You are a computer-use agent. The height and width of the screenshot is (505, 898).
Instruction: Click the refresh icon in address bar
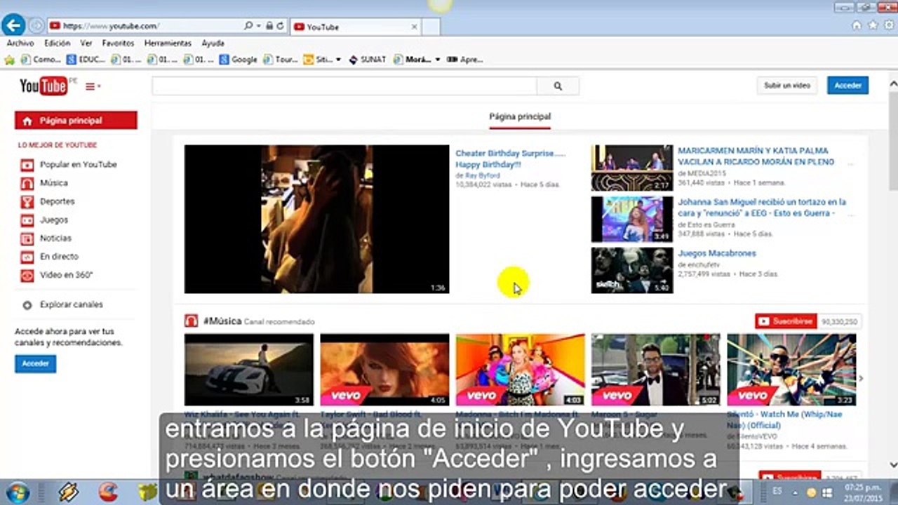coord(280,26)
